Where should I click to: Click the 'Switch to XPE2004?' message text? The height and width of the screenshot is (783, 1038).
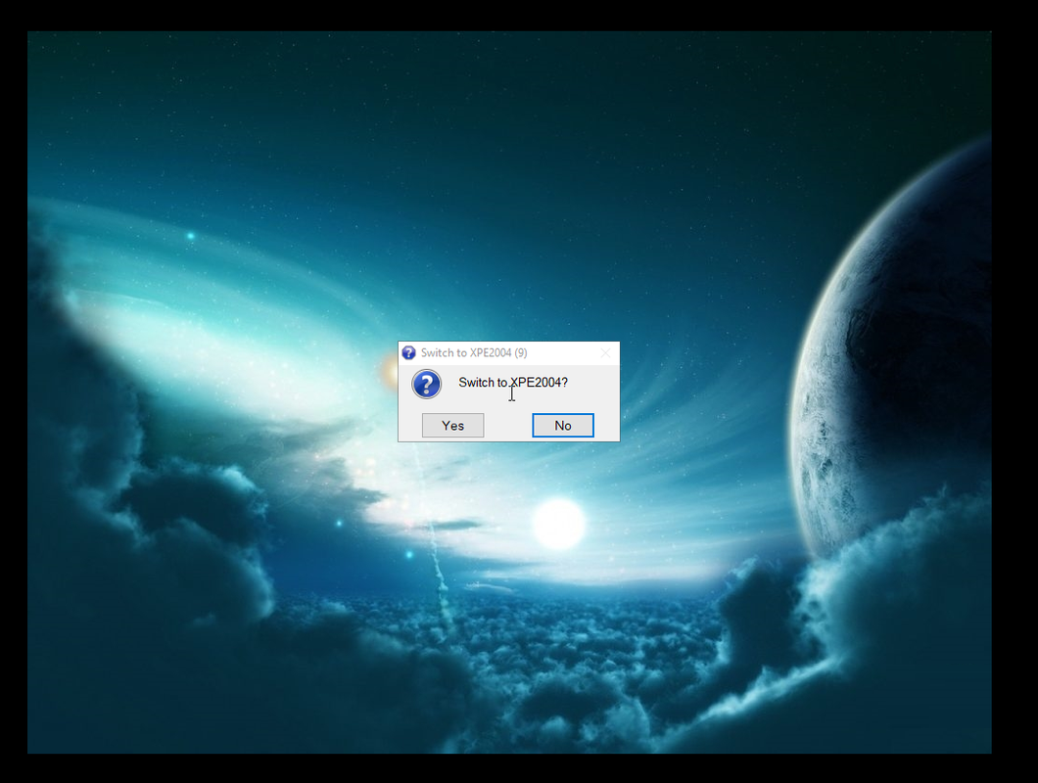(513, 383)
